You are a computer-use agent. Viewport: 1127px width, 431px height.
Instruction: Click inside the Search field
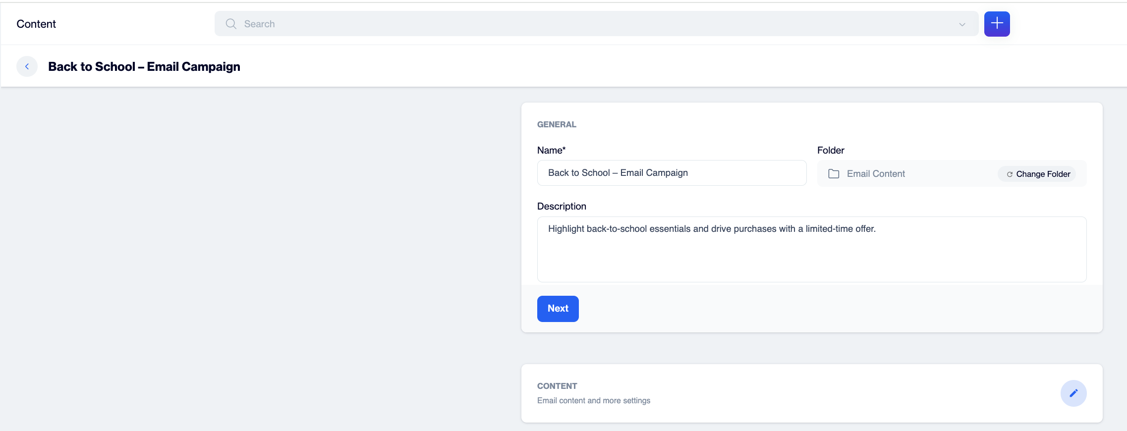[596, 24]
